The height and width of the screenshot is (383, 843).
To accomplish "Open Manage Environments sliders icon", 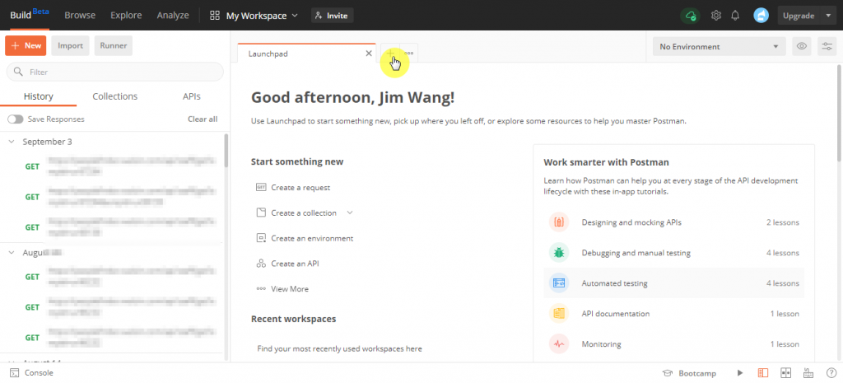I will click(x=827, y=47).
